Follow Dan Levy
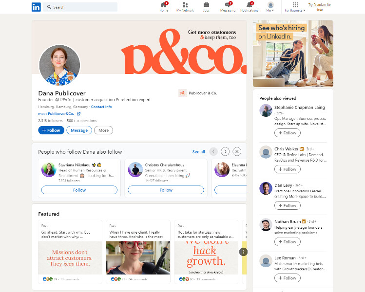The height and width of the screenshot is (292, 365). 287,205
